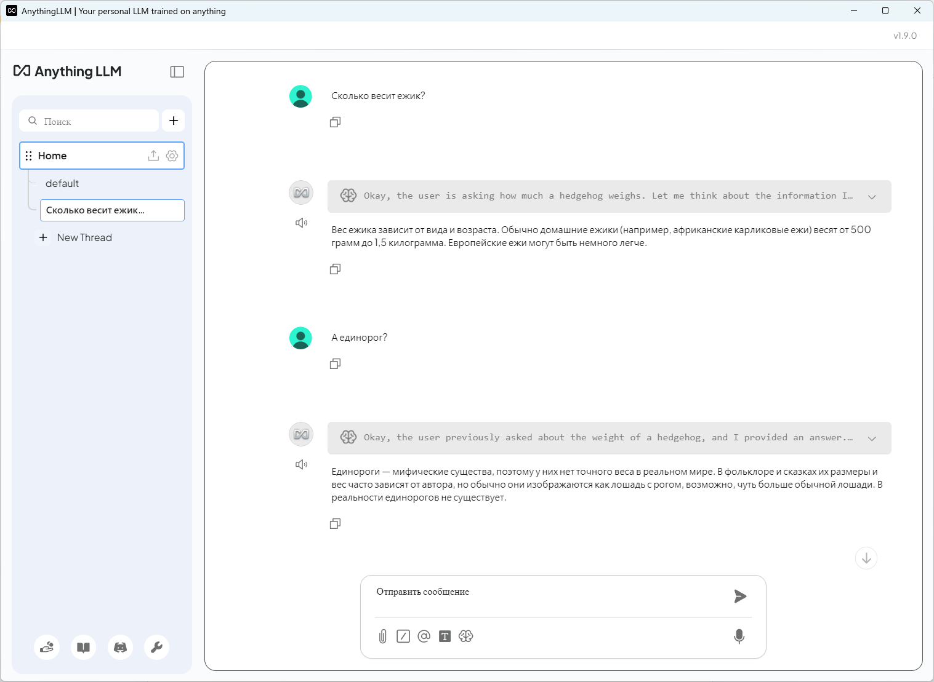Screen dimensions: 934x682
Task: Copy the message А единорог?
Action: coord(335,363)
